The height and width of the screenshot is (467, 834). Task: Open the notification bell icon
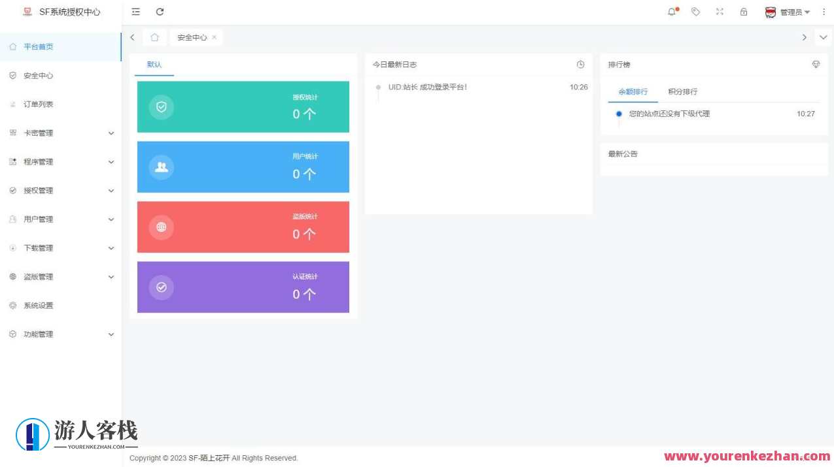[672, 11]
